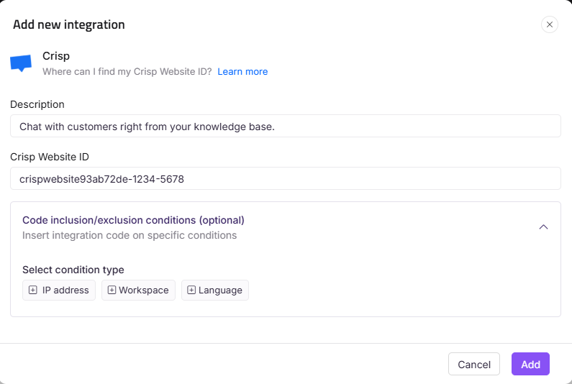The image size is (572, 384).
Task: Click the 'Insert integration code on specific conditions' subtitle
Action: click(x=130, y=236)
